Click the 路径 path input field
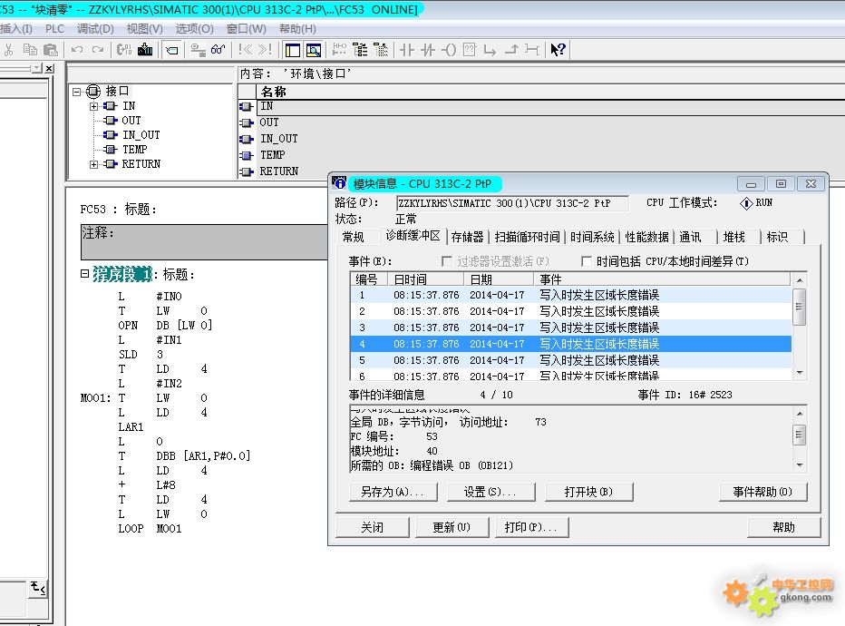 (x=512, y=203)
